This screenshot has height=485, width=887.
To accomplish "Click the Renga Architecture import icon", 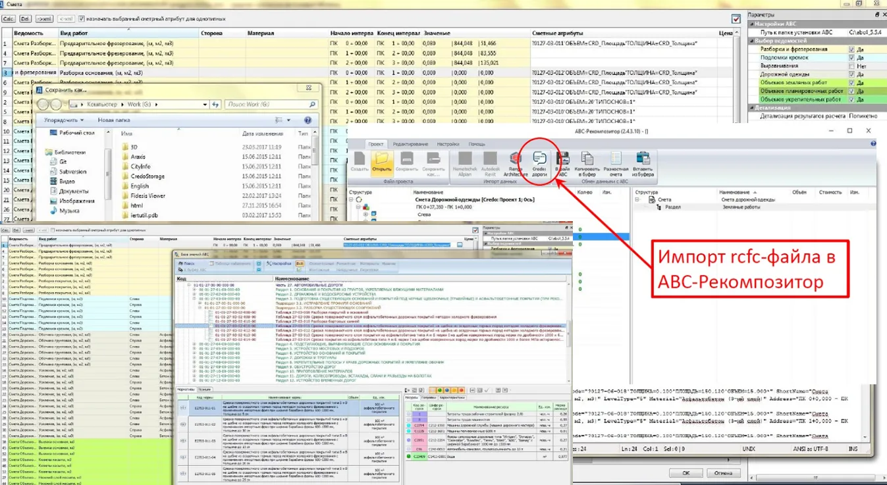I will tap(516, 165).
